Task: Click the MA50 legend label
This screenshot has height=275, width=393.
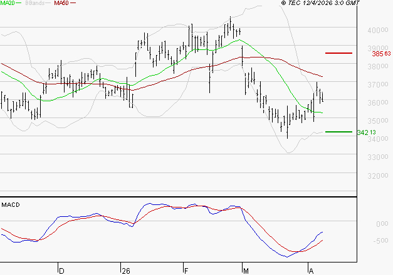Action: 61,3
